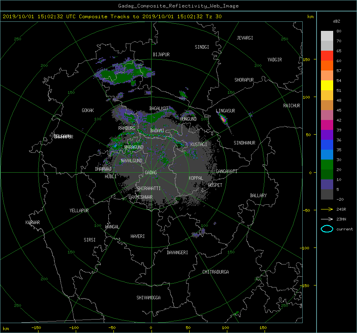The height and width of the screenshot is (333, 357).
Task: Click the KOPPAL city label
Action: [x=196, y=178]
